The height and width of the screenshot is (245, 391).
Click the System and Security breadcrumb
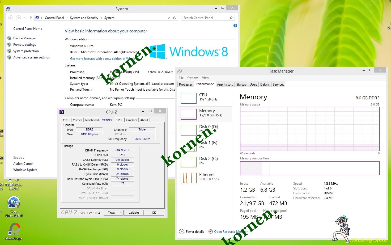(x=84, y=18)
